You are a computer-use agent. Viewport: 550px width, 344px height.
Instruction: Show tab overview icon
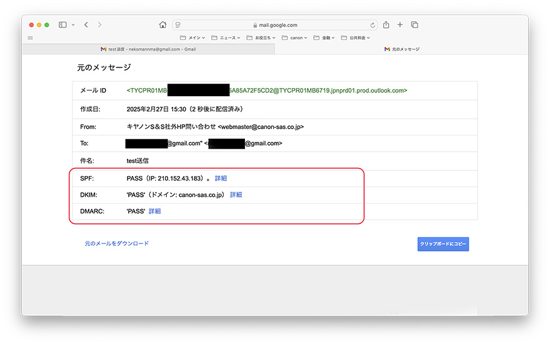[414, 25]
